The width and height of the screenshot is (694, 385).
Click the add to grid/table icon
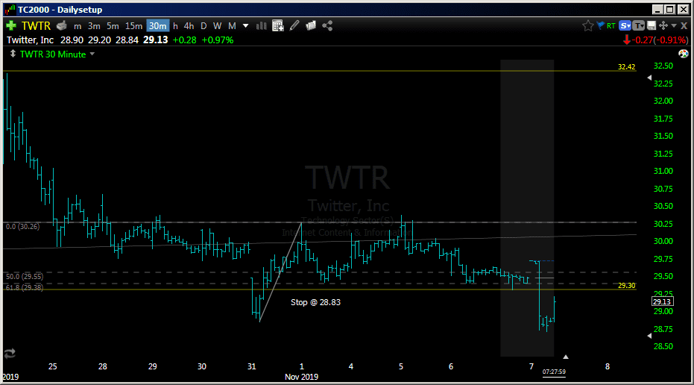(x=278, y=25)
